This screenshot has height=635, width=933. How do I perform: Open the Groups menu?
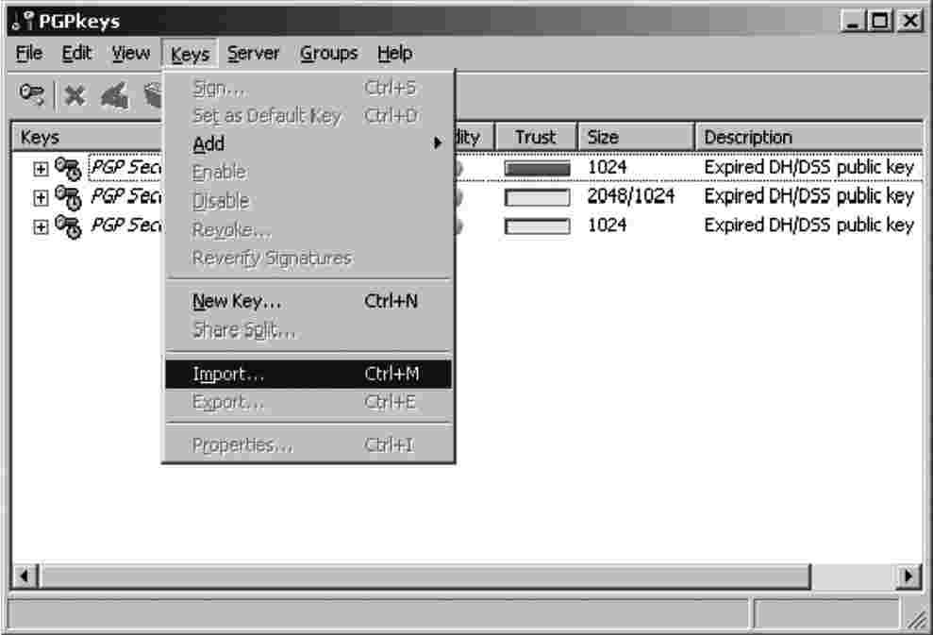tap(328, 54)
